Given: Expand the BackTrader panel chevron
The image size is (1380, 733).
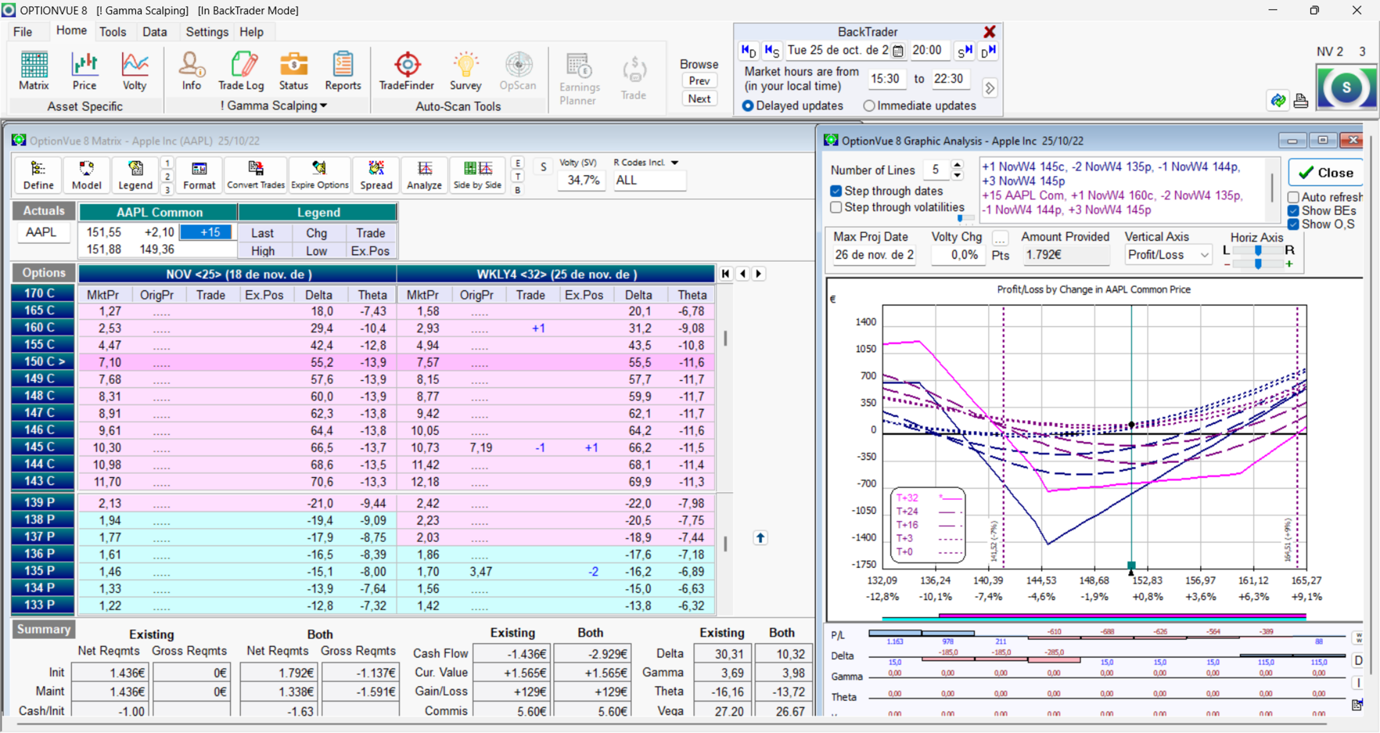Looking at the screenshot, I should pyautogui.click(x=989, y=87).
